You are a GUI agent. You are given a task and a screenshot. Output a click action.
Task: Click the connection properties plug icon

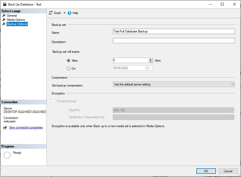click(x=5, y=127)
